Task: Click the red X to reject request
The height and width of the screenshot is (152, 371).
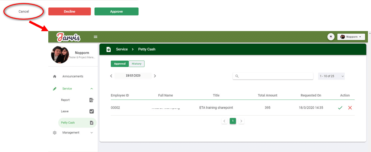Action: pos(350,108)
